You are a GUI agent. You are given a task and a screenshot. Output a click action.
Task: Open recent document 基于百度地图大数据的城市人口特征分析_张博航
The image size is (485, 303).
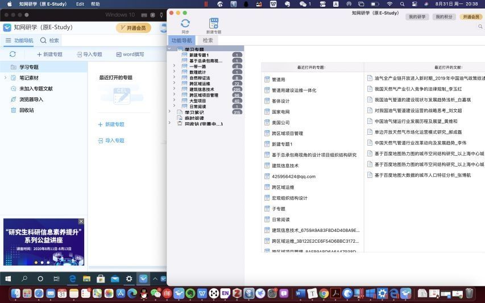422,175
